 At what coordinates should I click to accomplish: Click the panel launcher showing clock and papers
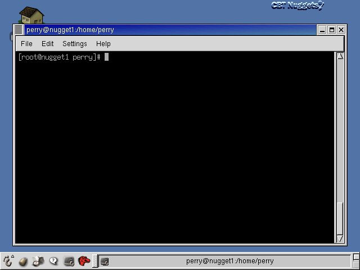tap(38, 261)
